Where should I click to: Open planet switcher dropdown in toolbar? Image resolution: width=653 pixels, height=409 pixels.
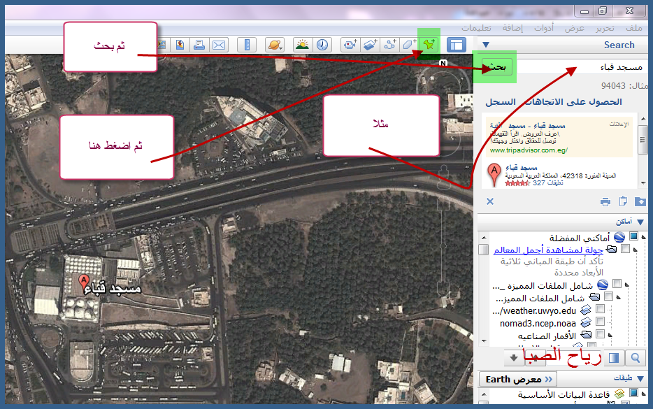[275, 44]
